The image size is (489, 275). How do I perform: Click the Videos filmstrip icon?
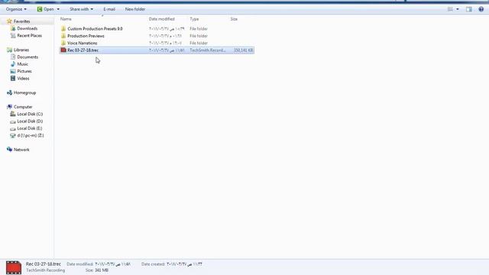click(x=13, y=79)
